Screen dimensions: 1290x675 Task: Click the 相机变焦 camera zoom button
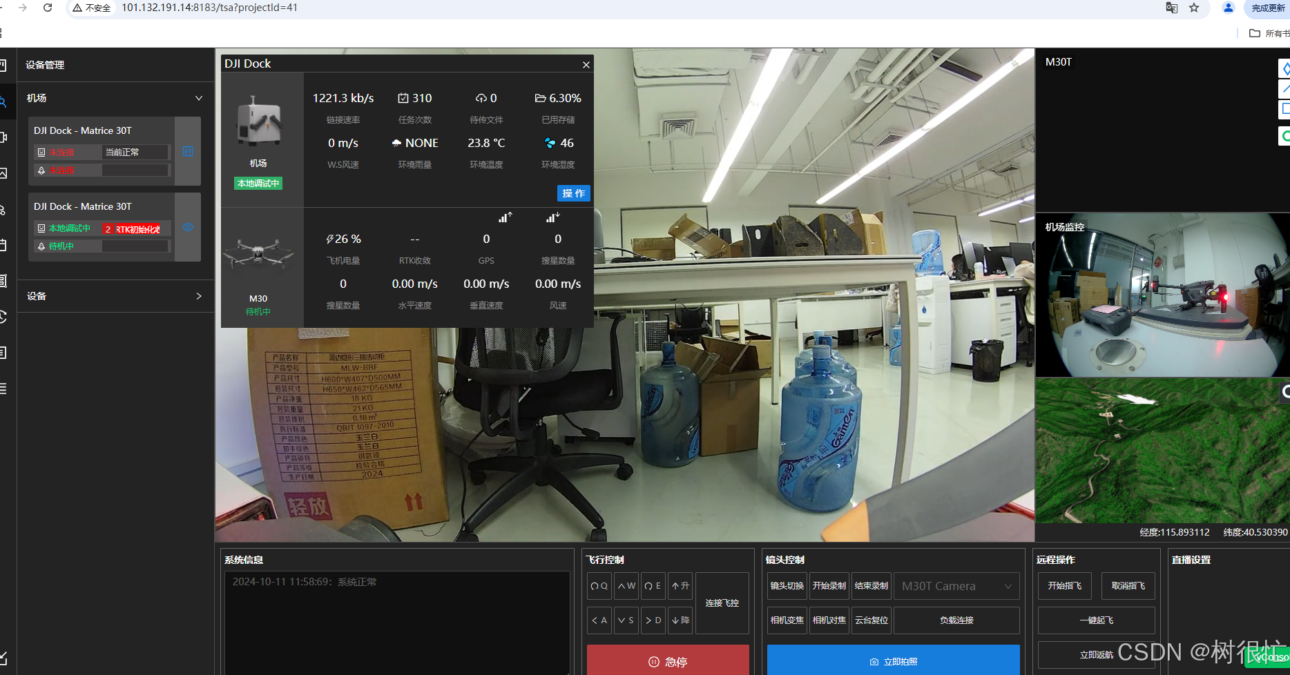[787, 620]
